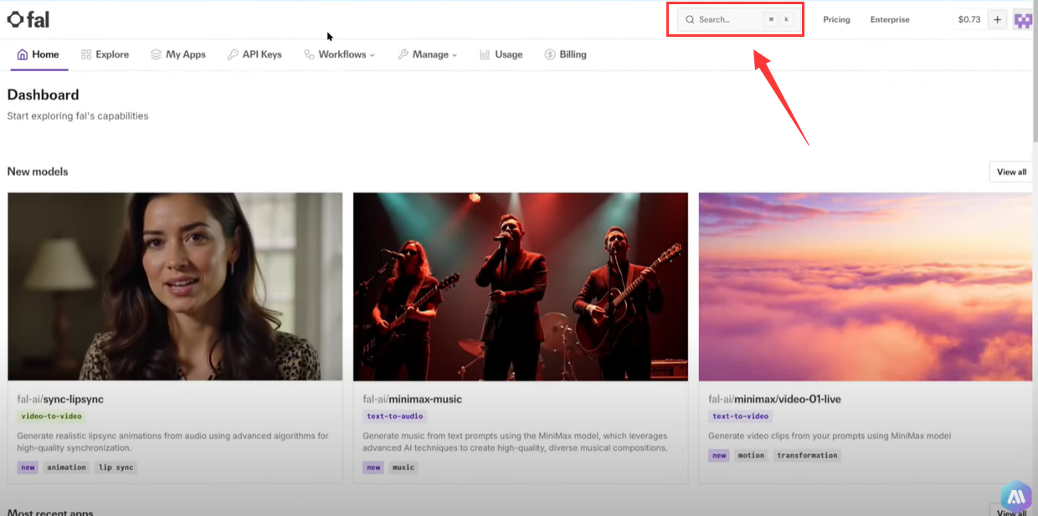Open the video-01-live clouds thumbnail

pos(866,287)
